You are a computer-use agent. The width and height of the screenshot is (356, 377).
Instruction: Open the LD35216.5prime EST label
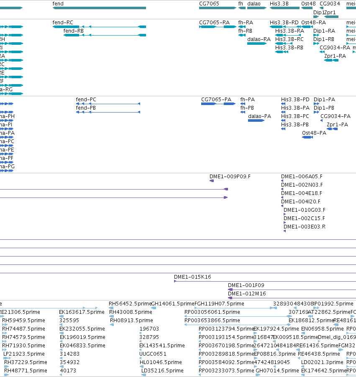pyautogui.click(x=162, y=371)
